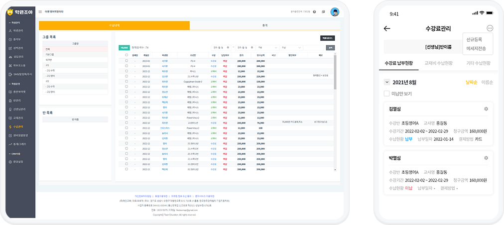Tap the three-dot more options icon
This screenshot has height=225, width=504.
point(490,28)
